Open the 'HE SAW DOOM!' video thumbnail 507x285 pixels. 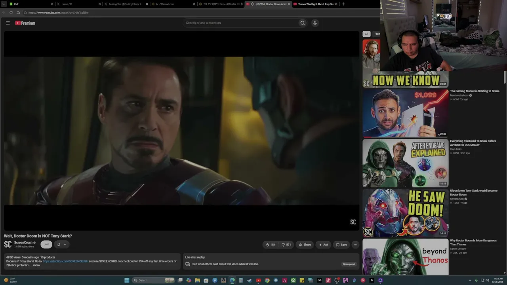pyautogui.click(x=405, y=213)
